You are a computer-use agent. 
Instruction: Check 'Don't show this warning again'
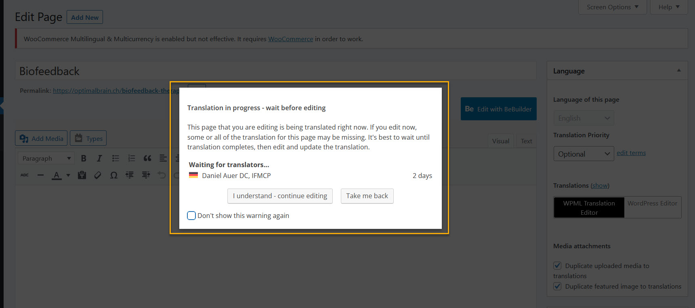[x=191, y=216]
